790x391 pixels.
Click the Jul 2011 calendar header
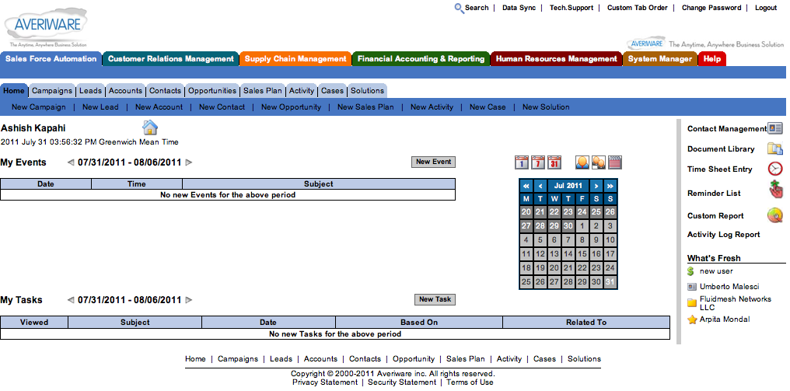568,186
